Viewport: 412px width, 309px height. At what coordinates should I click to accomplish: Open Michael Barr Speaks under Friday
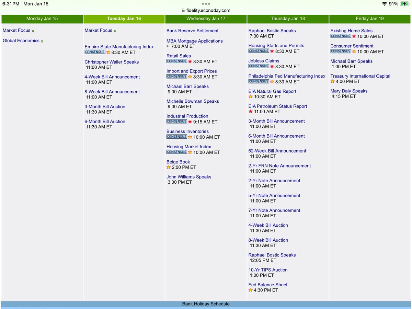[352, 61]
